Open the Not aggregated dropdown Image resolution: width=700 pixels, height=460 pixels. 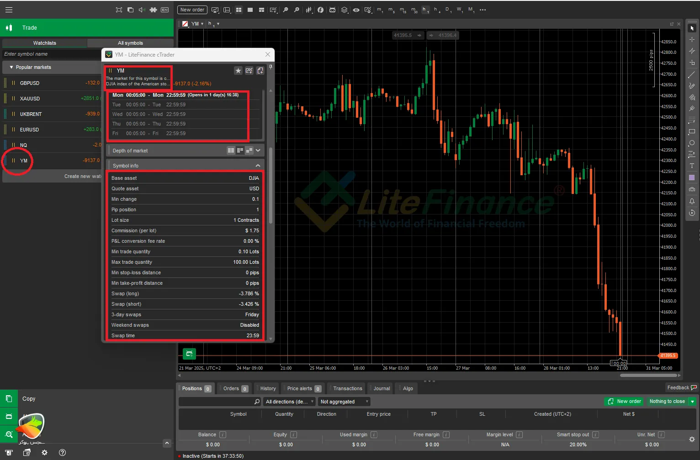pos(343,402)
